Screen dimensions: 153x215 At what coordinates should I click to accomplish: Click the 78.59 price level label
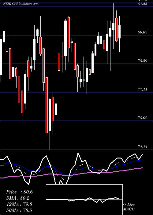click(x=143, y=61)
